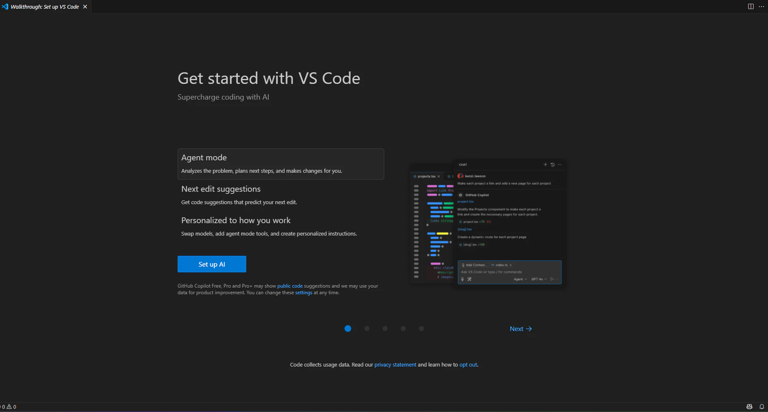768x412 pixels.
Task: Close the Walkthrough: Set up VS Code tab
Action: point(85,7)
